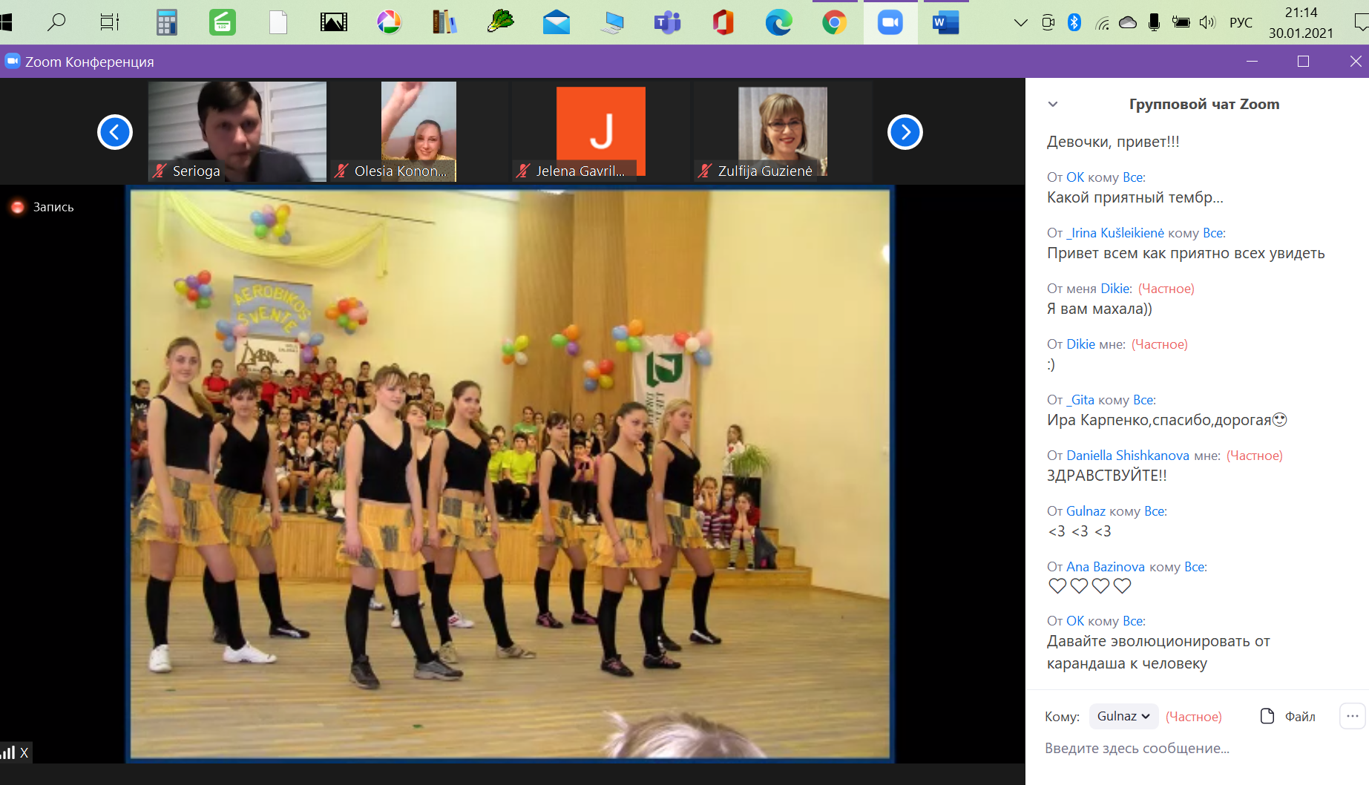Go to next page of participant videos

pyautogui.click(x=905, y=132)
